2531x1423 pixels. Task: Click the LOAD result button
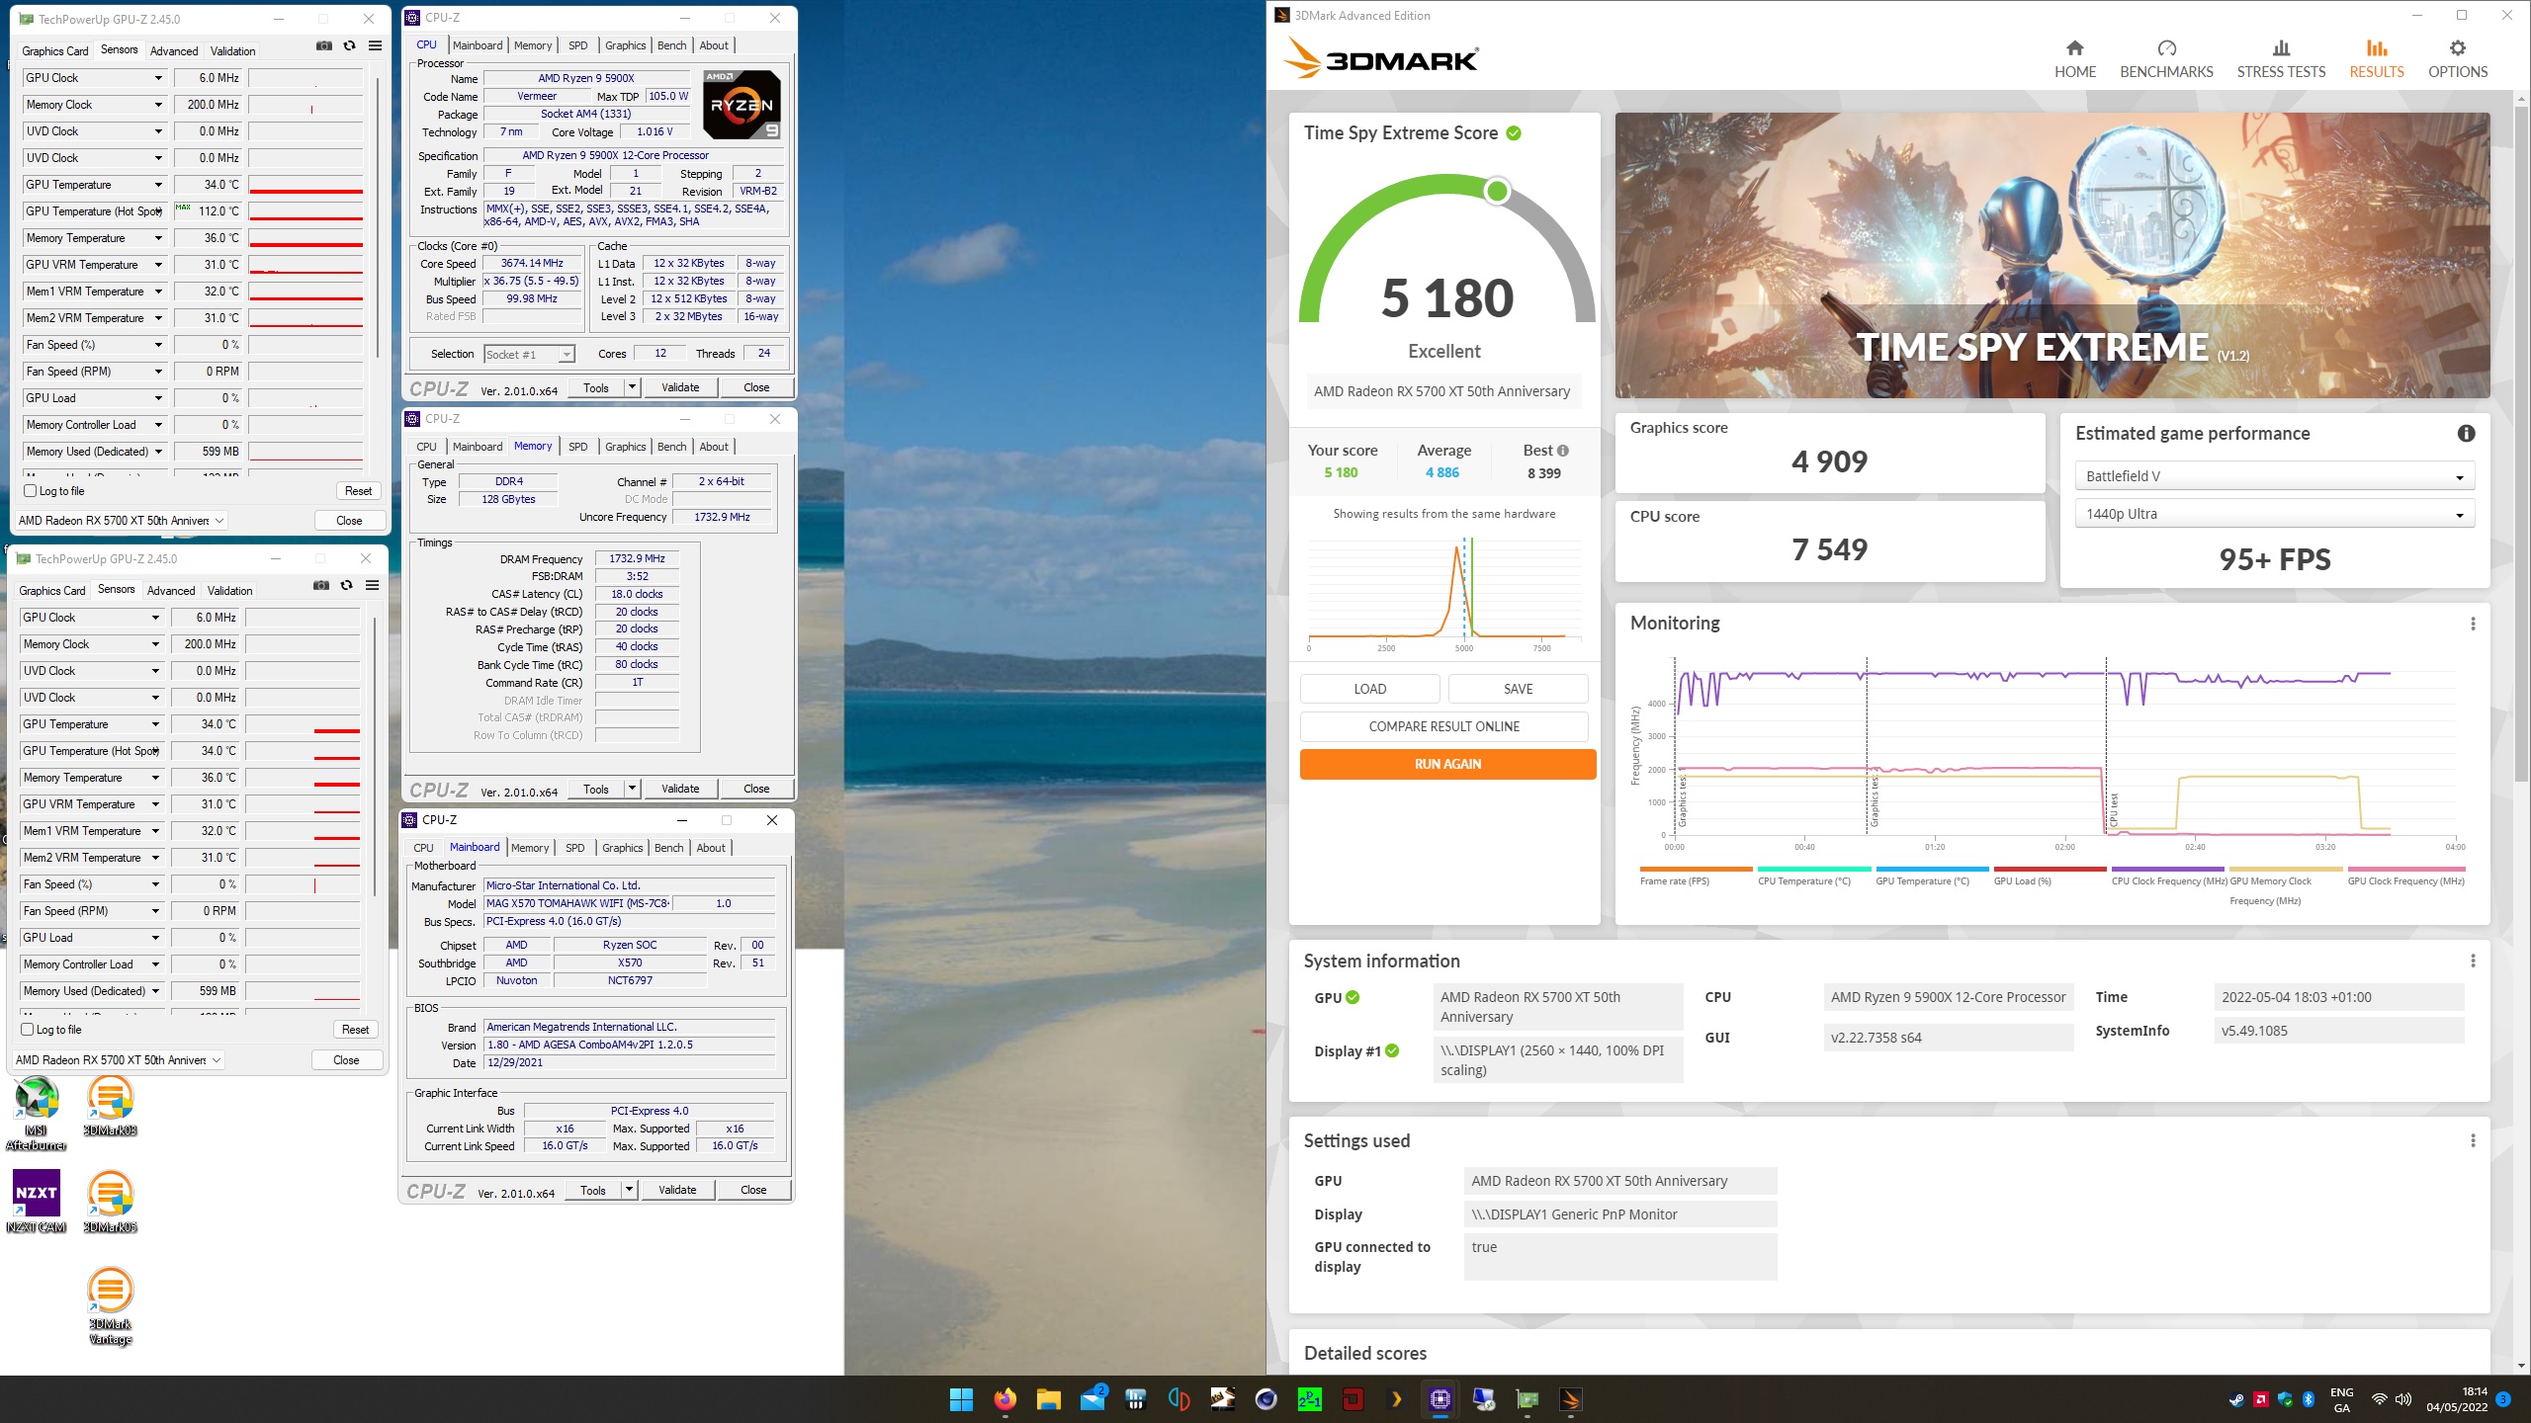(x=1369, y=689)
